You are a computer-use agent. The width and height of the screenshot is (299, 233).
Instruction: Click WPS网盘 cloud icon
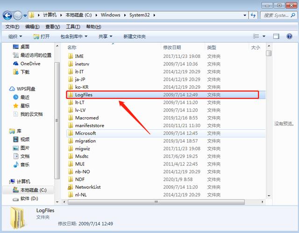[x=12, y=89]
